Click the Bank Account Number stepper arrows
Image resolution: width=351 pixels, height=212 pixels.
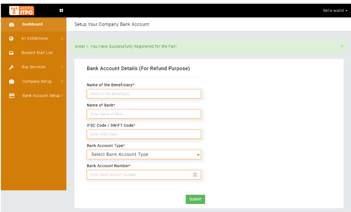click(195, 175)
